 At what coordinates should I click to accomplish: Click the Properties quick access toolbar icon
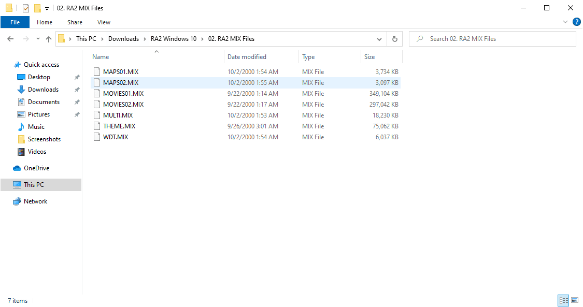click(x=26, y=8)
